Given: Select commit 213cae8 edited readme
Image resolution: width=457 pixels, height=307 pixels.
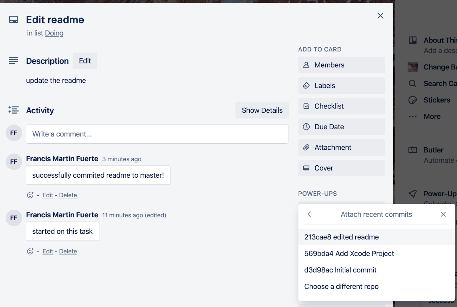Looking at the screenshot, I should point(341,237).
